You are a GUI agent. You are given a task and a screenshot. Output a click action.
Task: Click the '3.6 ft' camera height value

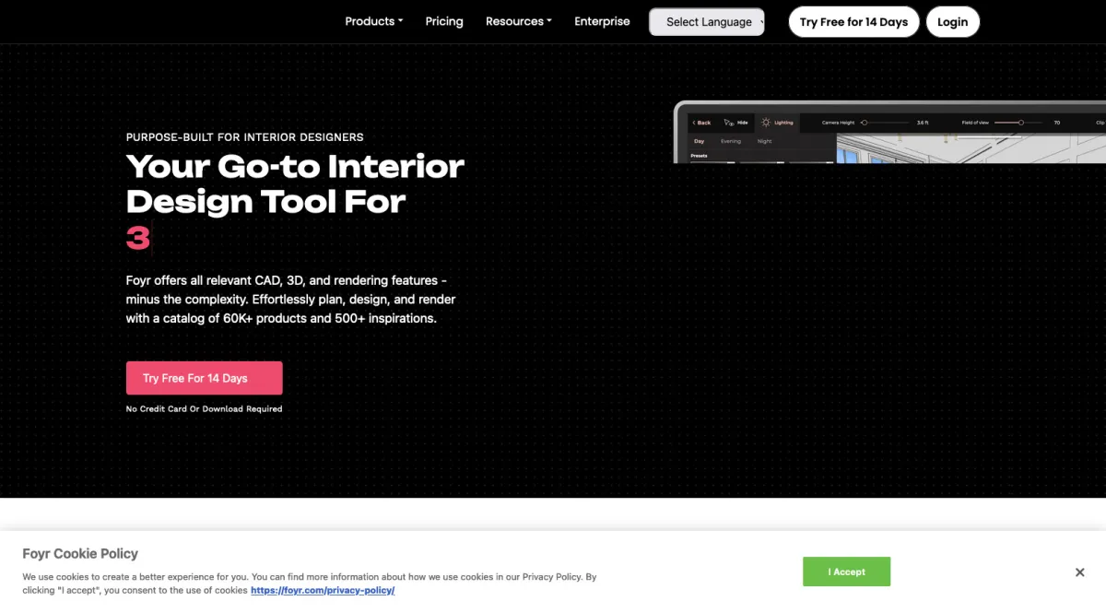[923, 123]
